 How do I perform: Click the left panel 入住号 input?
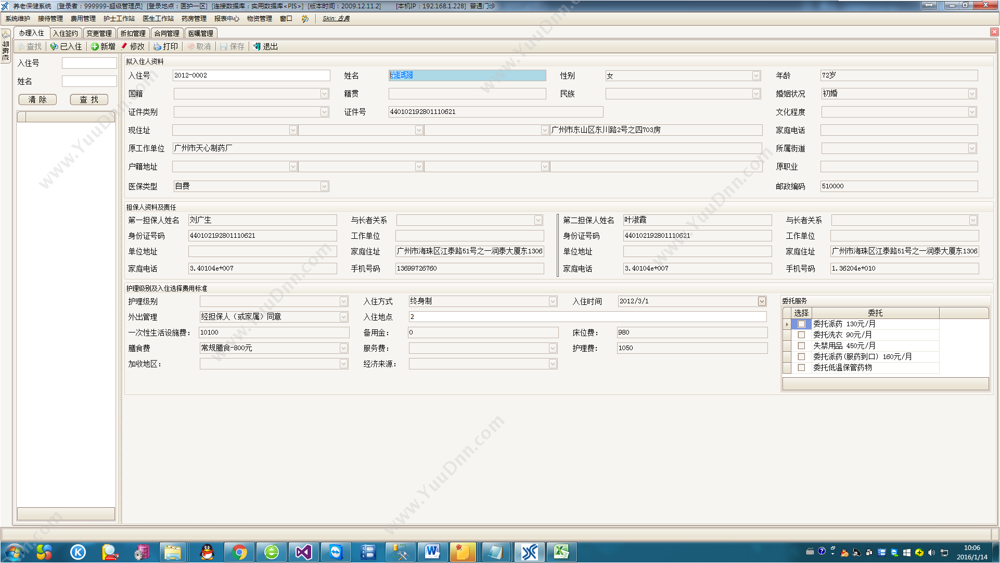89,63
